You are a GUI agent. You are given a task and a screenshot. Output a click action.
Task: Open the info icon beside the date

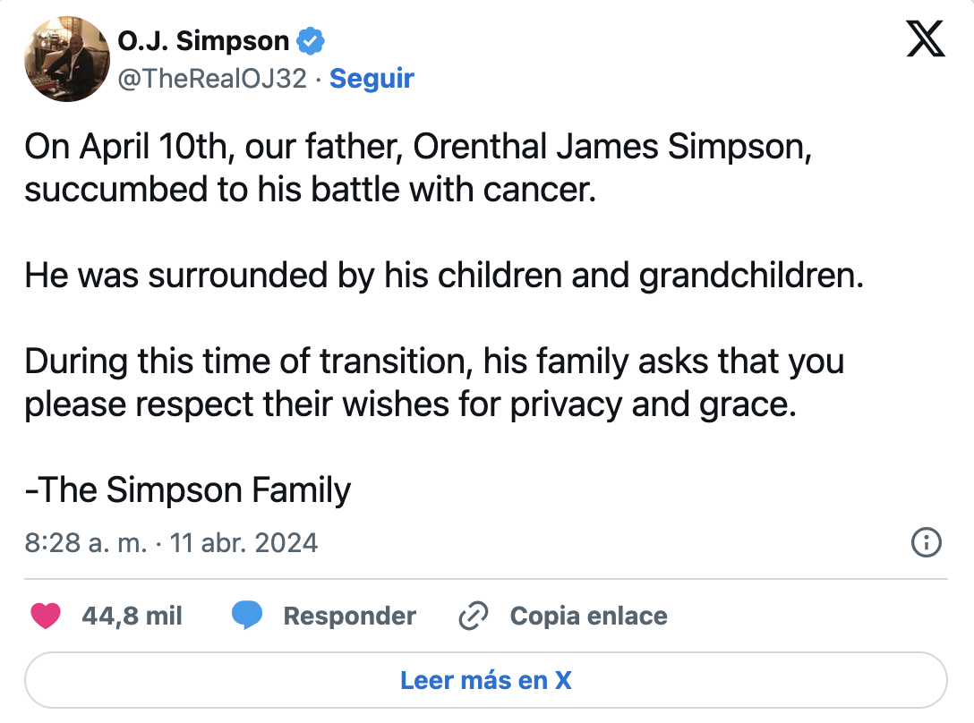click(x=926, y=541)
